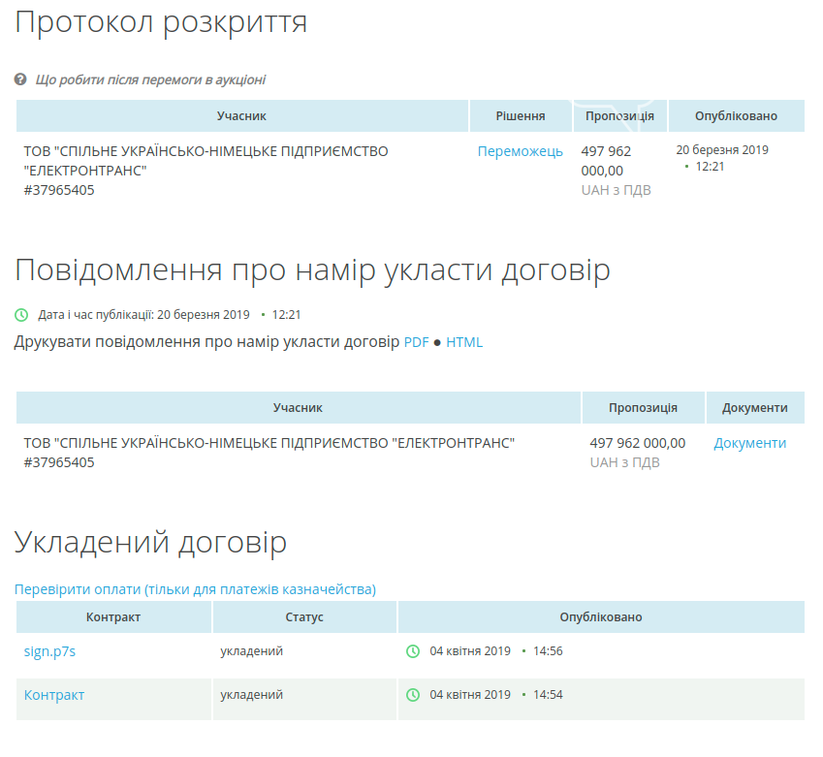Download the sign.p7s file

tap(49, 651)
